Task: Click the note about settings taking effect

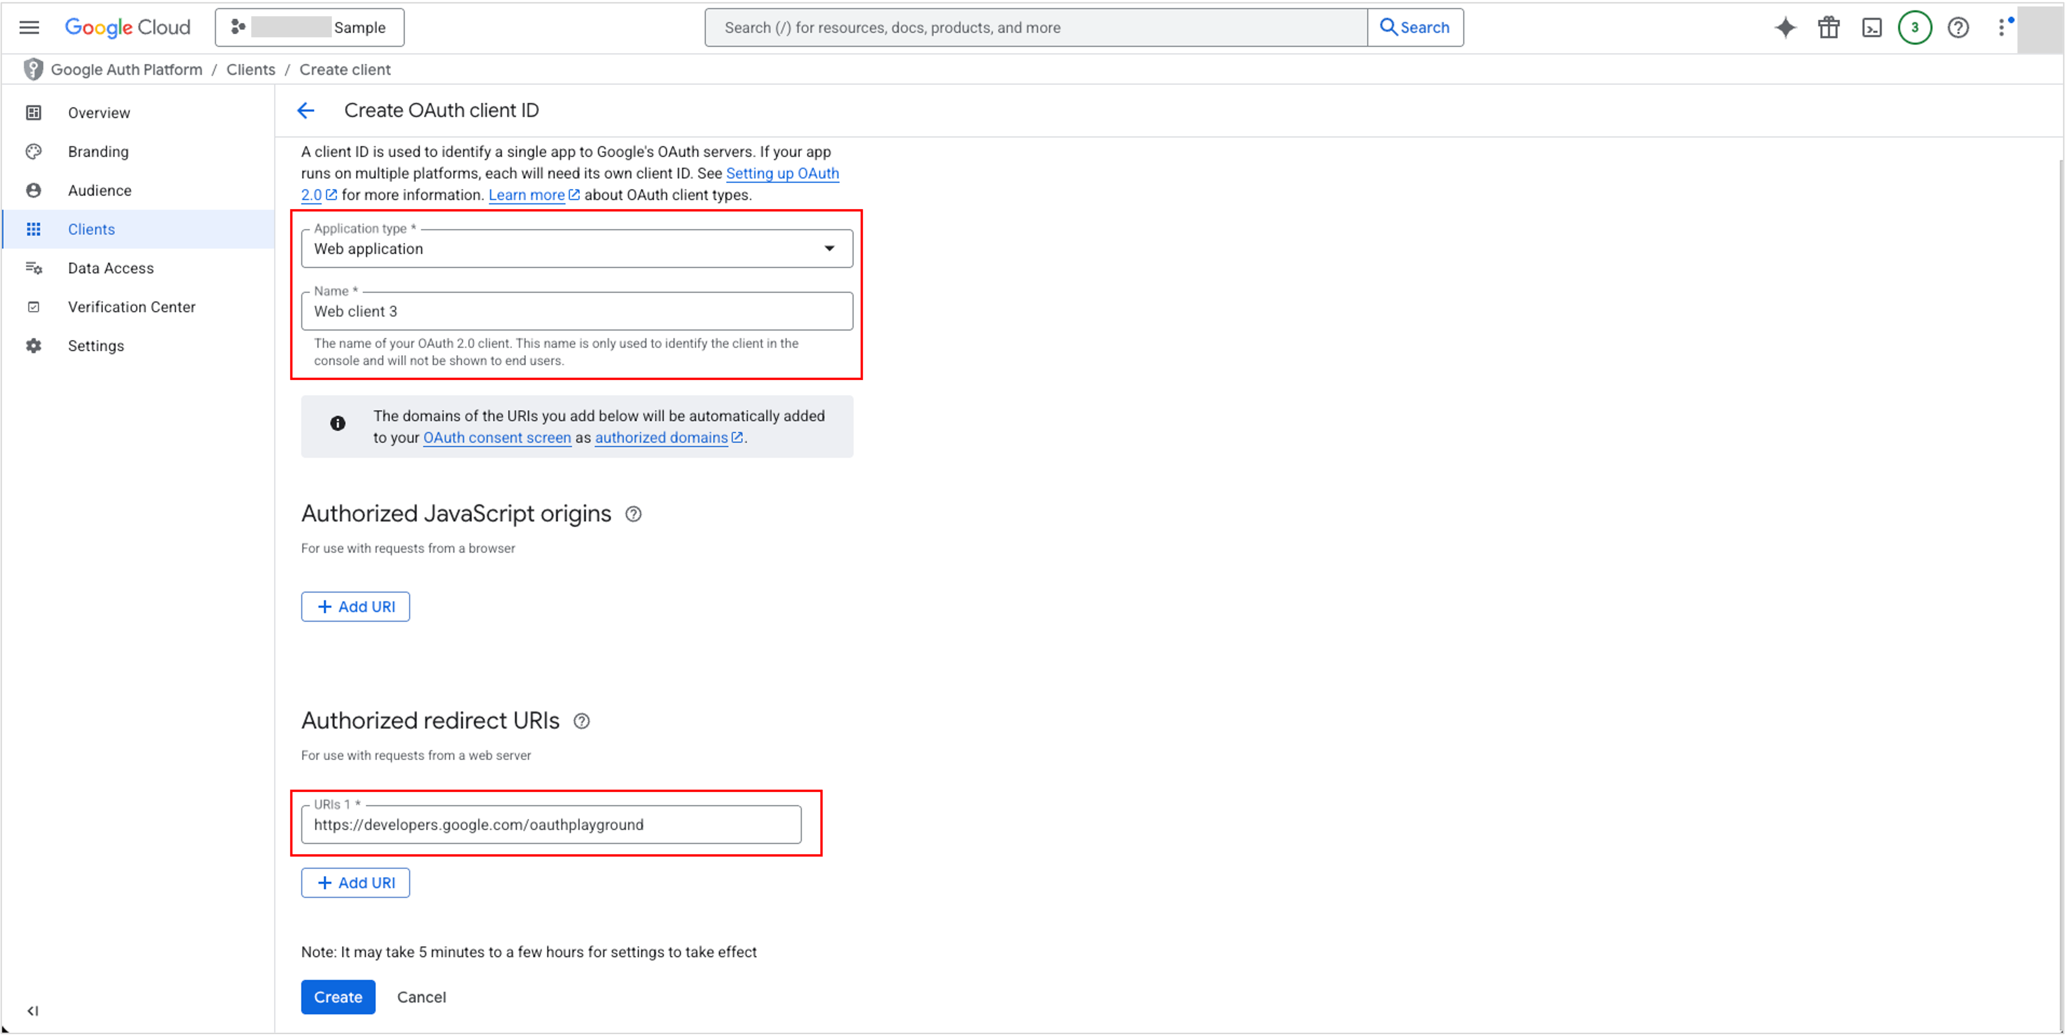Action: coord(528,953)
